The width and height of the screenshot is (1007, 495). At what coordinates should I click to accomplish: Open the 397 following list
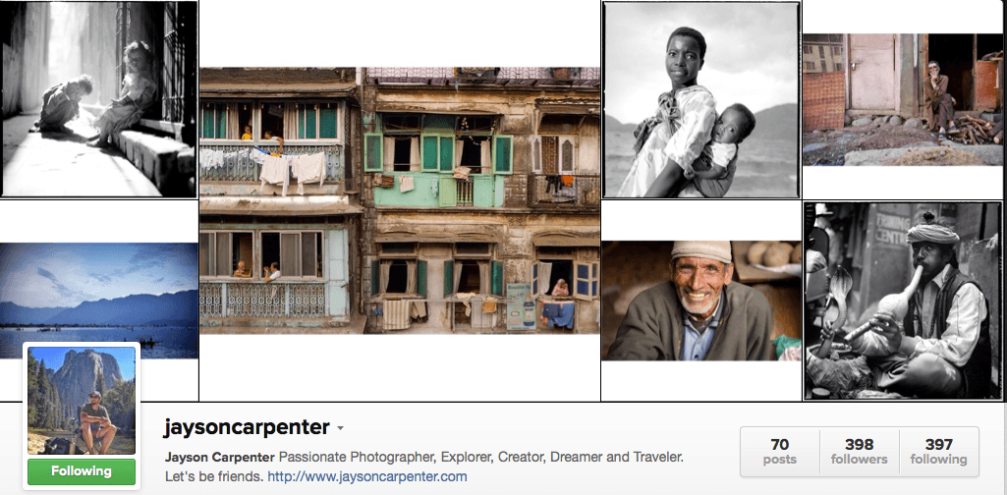(938, 452)
